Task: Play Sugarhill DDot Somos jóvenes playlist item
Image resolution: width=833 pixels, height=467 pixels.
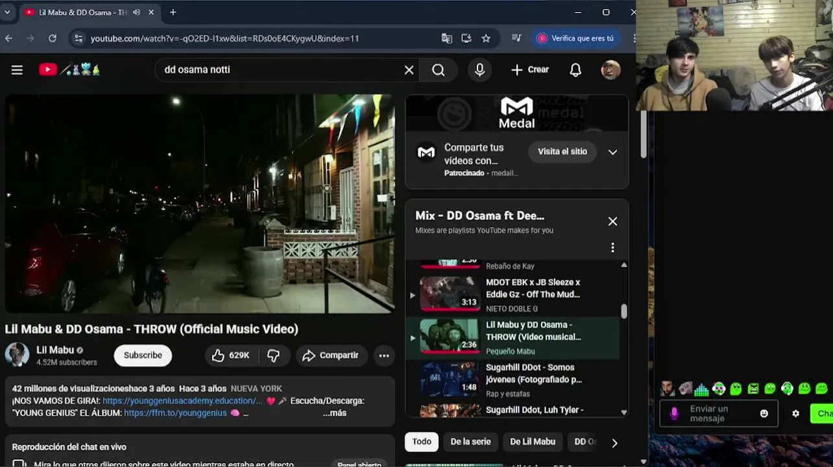Action: (x=513, y=380)
